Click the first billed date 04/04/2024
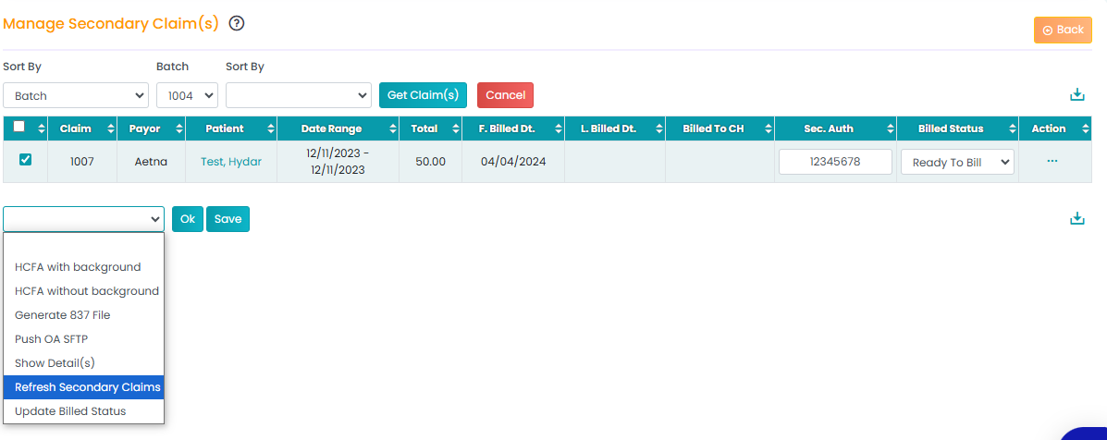1107x440 pixels. (513, 162)
